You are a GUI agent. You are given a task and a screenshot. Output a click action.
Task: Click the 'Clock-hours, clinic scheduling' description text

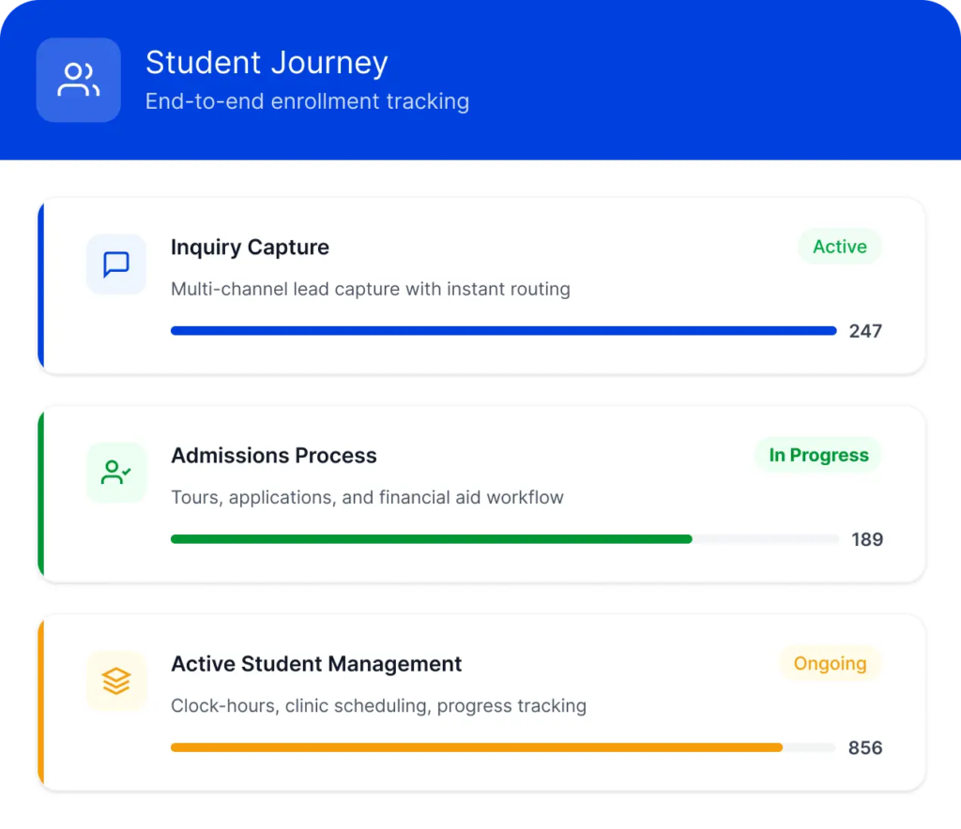click(x=378, y=705)
